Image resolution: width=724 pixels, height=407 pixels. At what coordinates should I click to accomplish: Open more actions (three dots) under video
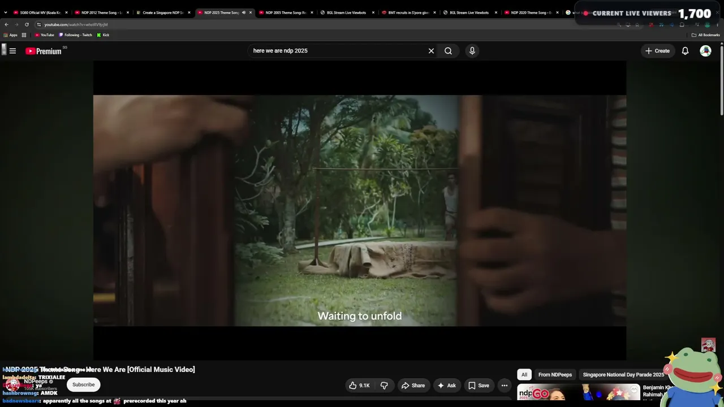pyautogui.click(x=505, y=386)
